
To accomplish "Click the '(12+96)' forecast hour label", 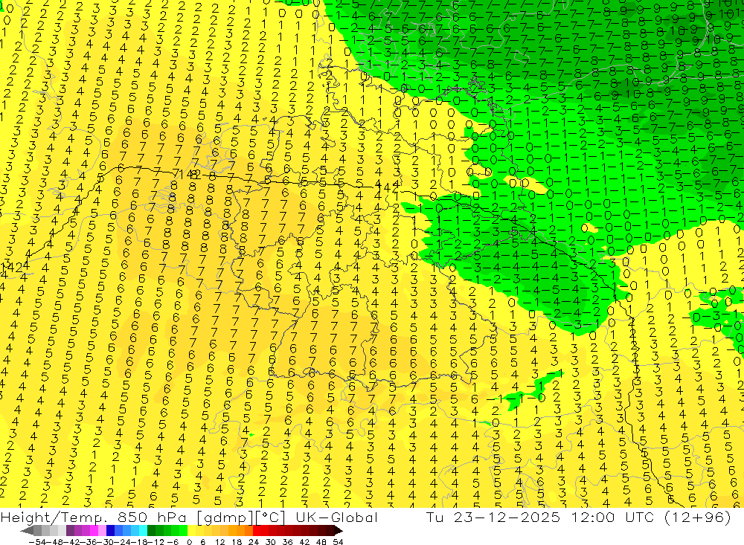I will (x=698, y=517).
